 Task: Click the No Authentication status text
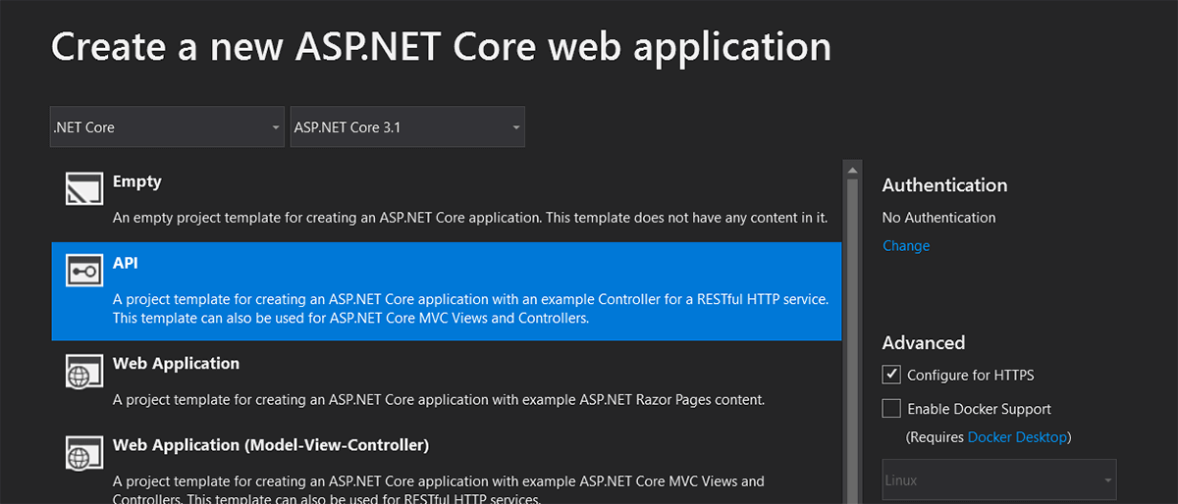[x=938, y=218]
